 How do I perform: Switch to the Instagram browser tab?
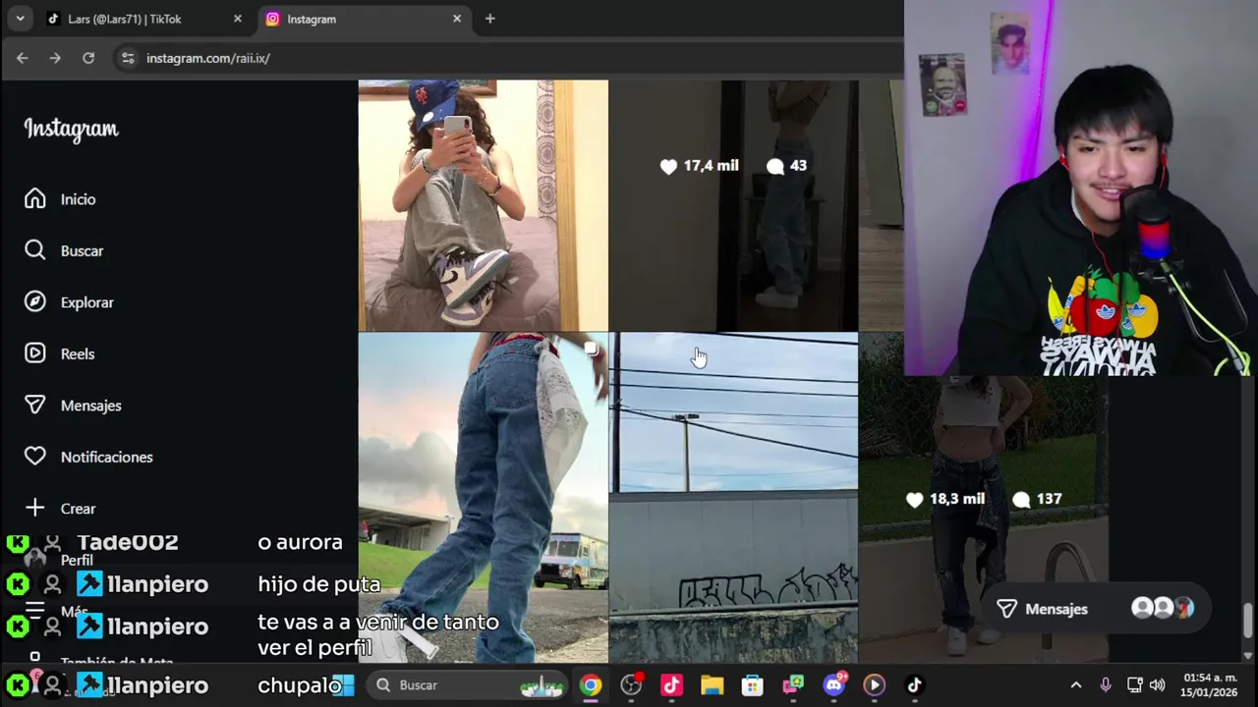(364, 19)
